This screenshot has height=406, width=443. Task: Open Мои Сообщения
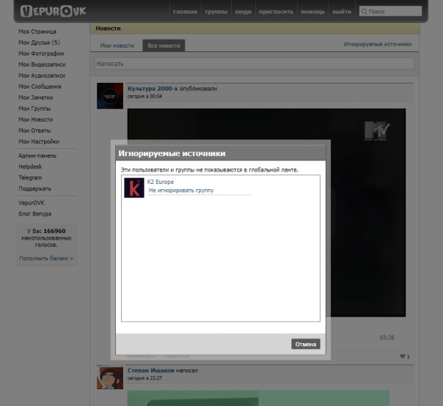40,86
